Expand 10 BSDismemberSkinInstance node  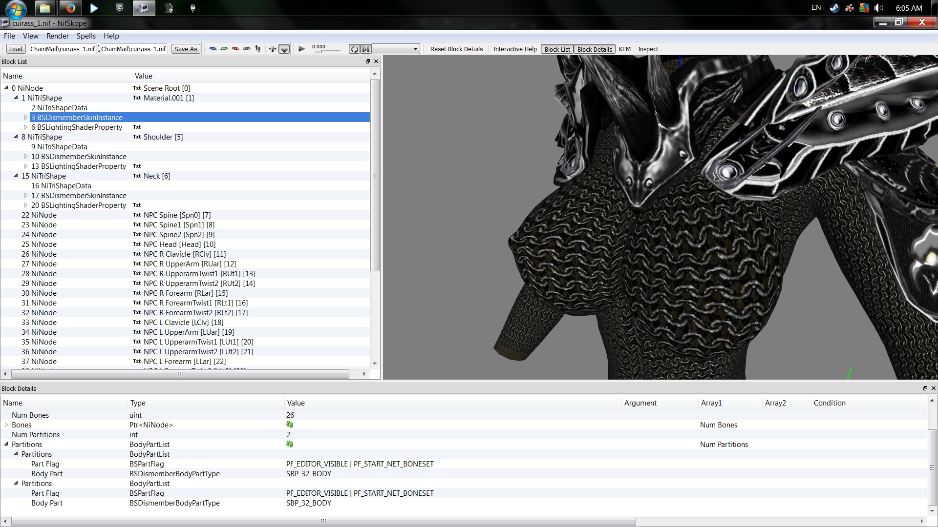[26, 157]
